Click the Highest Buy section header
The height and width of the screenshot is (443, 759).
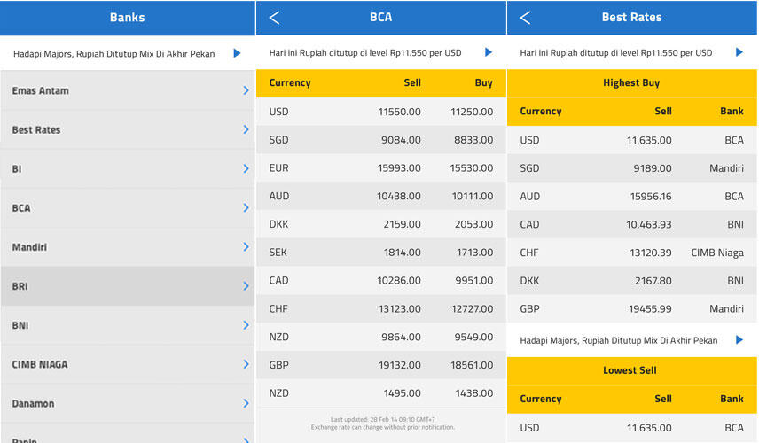click(x=631, y=82)
